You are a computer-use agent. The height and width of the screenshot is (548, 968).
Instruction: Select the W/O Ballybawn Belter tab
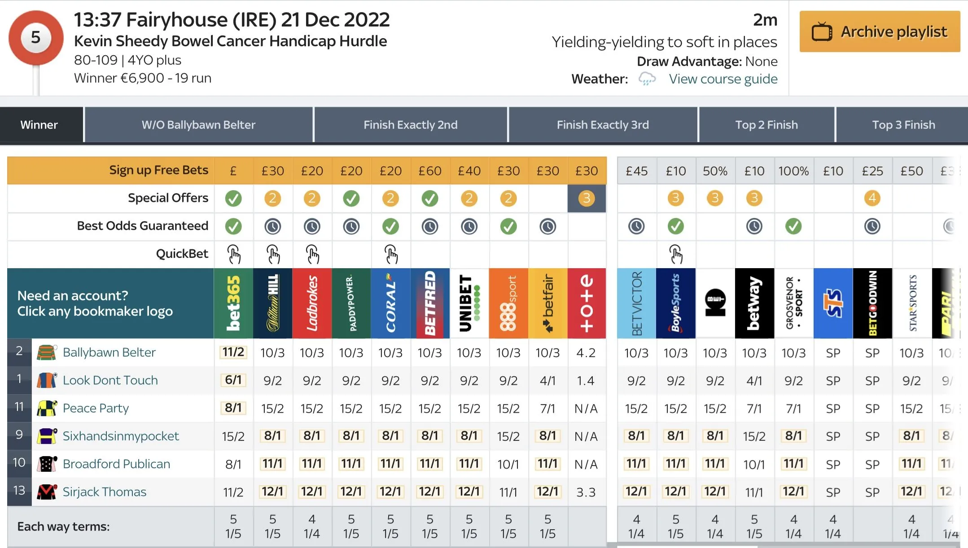pos(198,125)
